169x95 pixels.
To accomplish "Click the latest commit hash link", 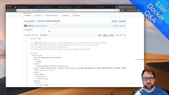I will click(116, 26).
